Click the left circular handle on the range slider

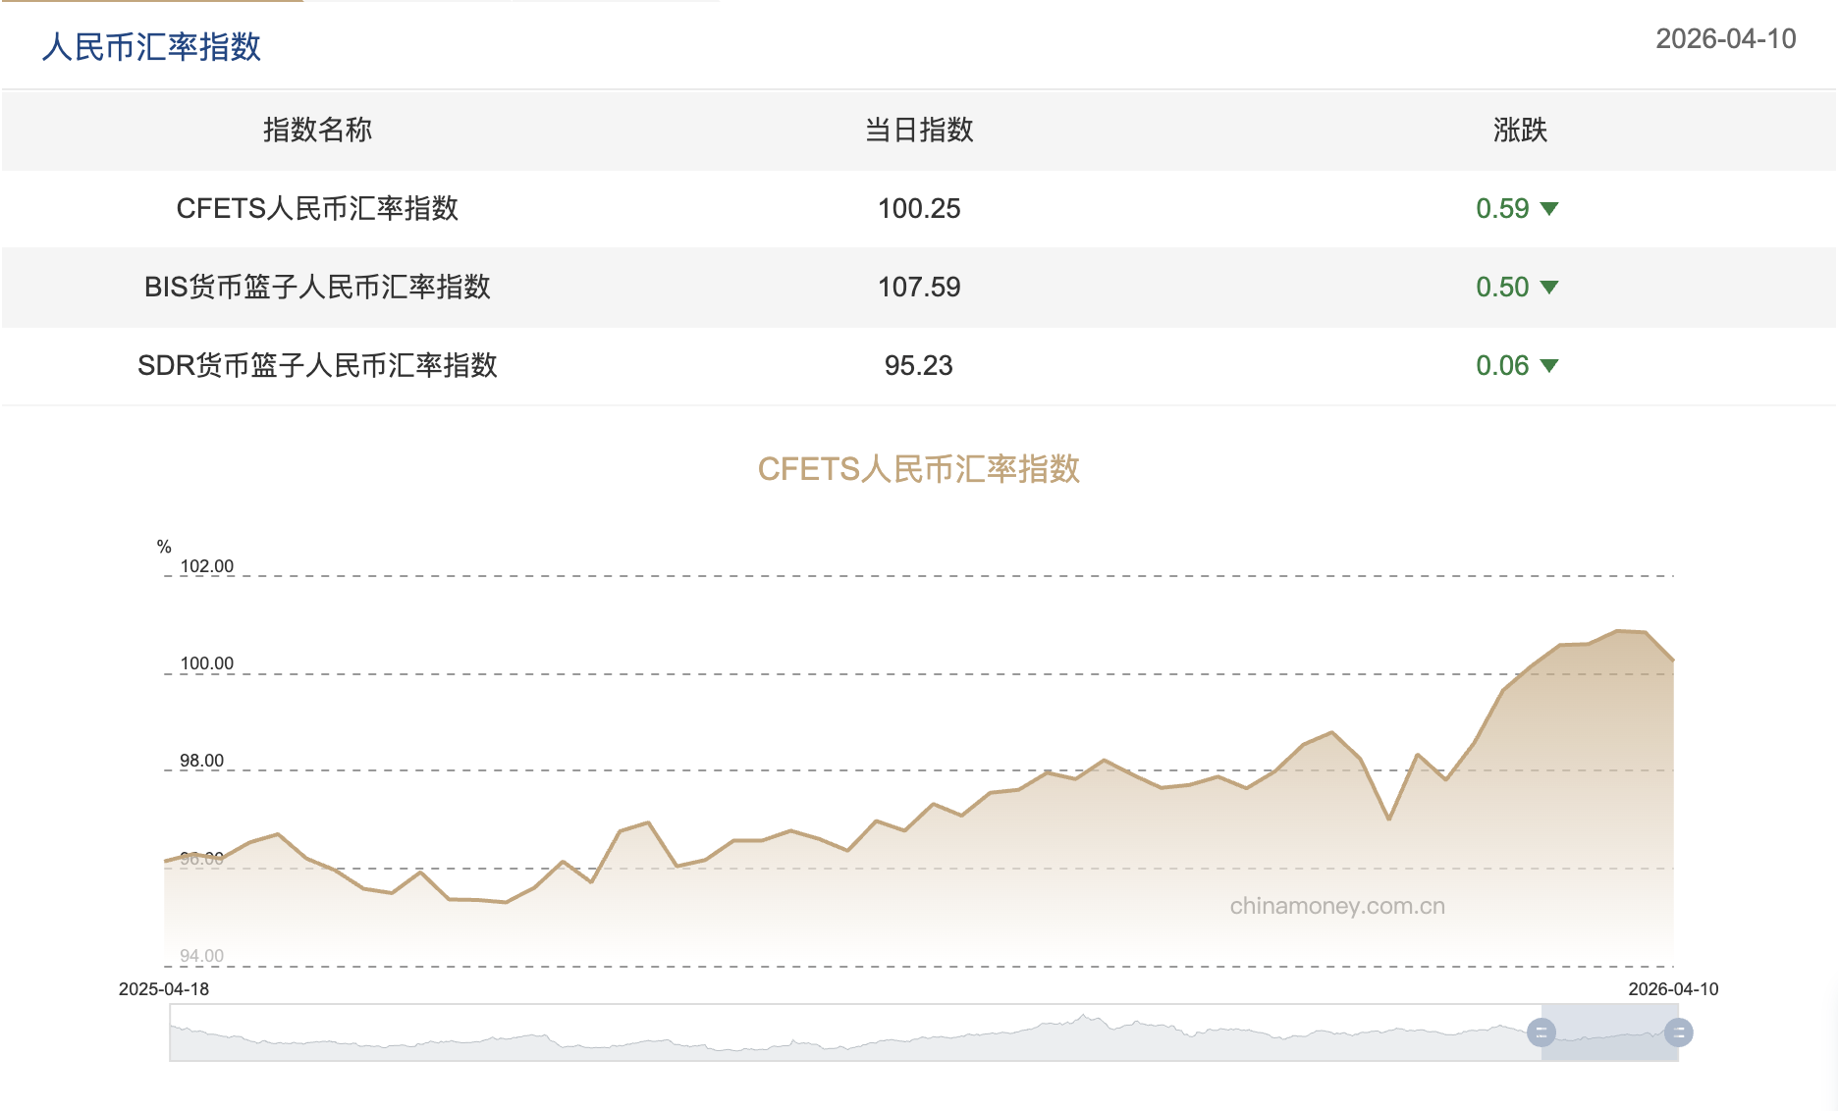click(x=1543, y=1032)
